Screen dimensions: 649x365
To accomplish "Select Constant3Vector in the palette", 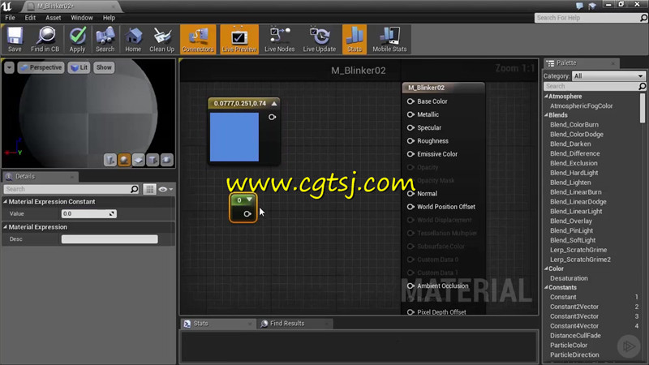I will (x=574, y=316).
